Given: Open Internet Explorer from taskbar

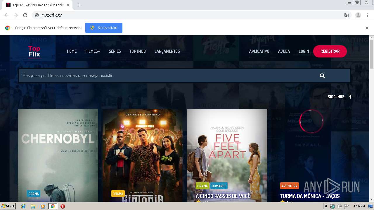Looking at the screenshot, I should [23, 206].
